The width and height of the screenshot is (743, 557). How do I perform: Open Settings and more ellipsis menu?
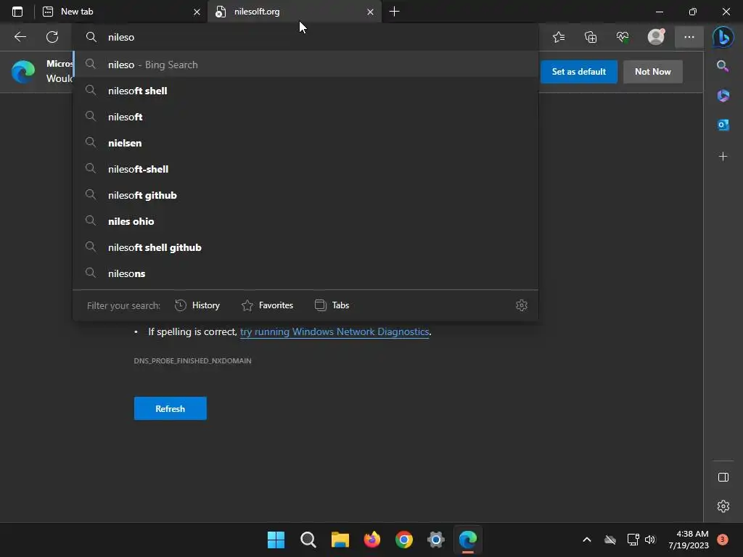689,37
